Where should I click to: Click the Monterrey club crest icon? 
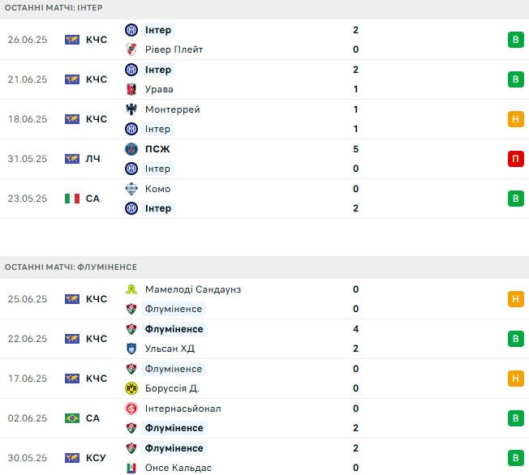coord(131,109)
